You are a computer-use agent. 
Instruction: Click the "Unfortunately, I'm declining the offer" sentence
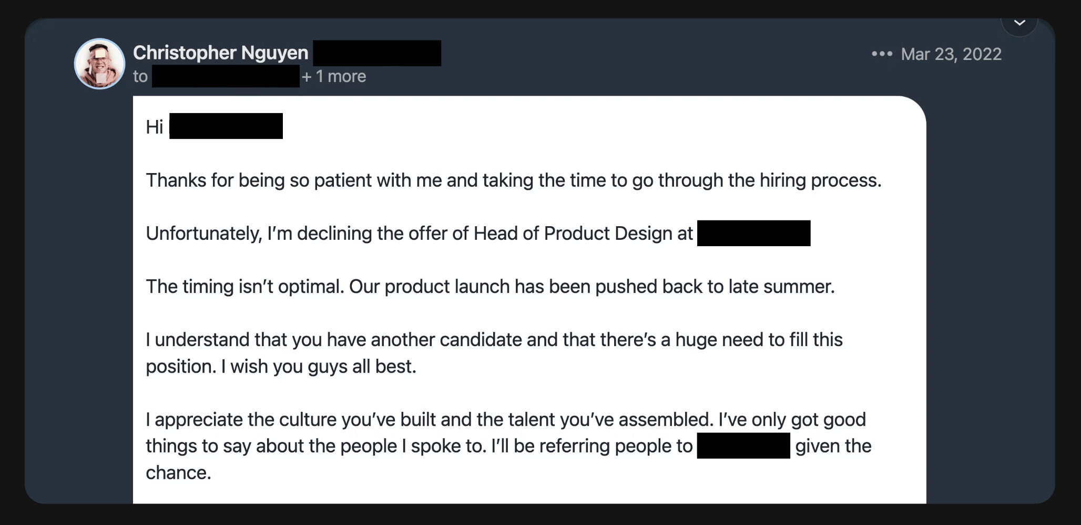(419, 234)
